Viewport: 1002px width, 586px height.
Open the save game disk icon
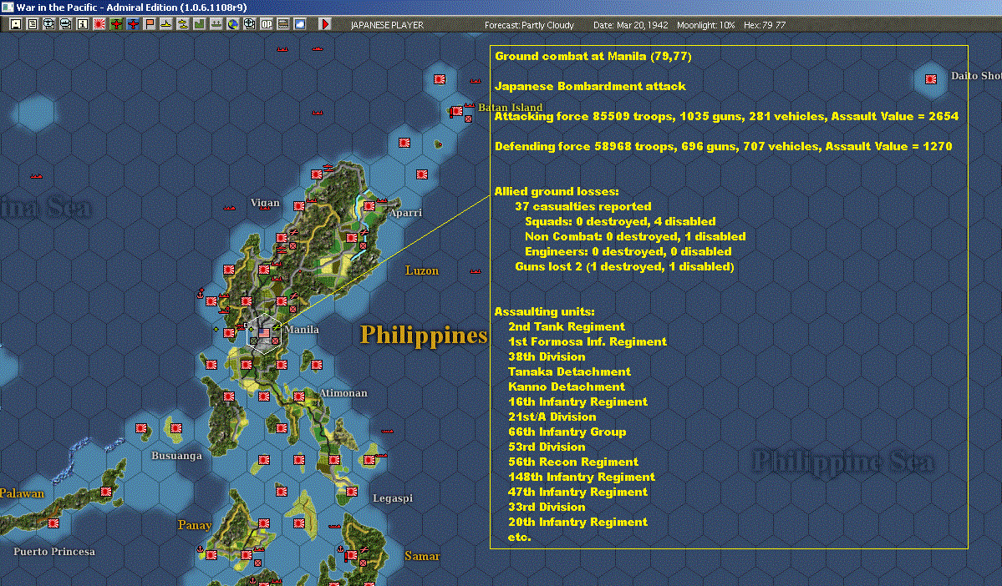click(16, 24)
